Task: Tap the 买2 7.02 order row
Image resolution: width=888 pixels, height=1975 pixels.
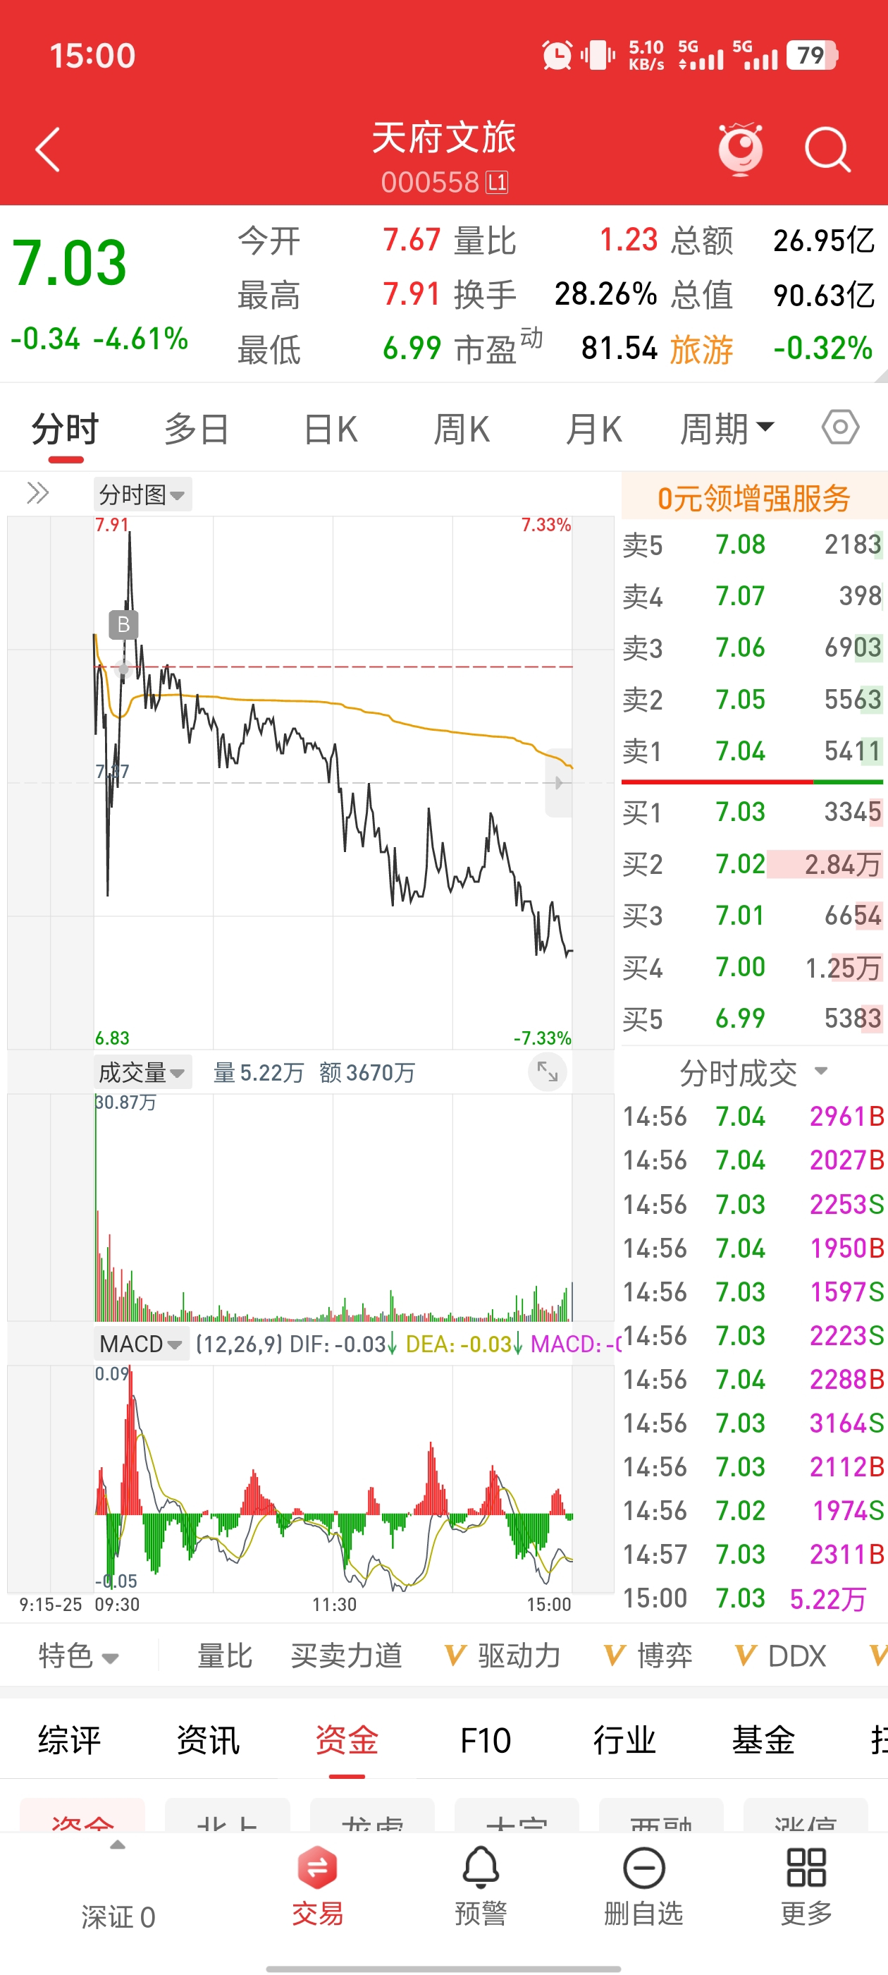Action: pos(753,864)
